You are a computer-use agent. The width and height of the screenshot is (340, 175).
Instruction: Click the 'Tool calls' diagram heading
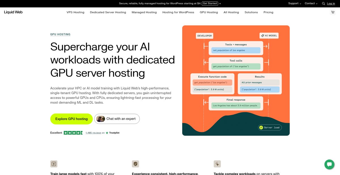click(x=236, y=61)
